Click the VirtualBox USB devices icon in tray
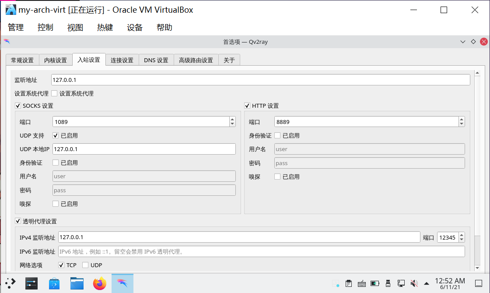Image resolution: width=490 pixels, height=293 pixels. (x=388, y=283)
